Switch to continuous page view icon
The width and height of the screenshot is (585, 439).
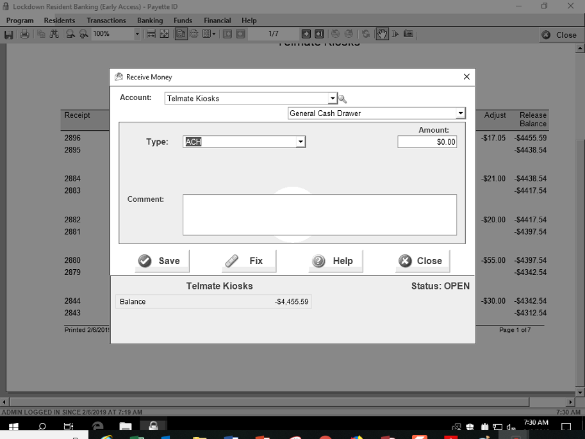pyautogui.click(x=194, y=34)
